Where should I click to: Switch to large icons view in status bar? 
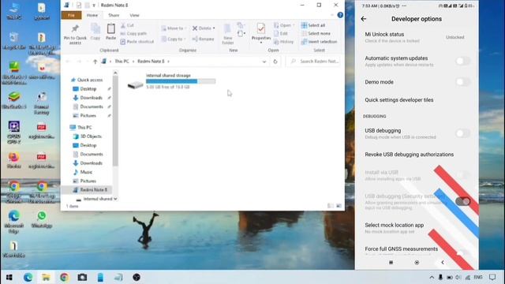click(x=339, y=206)
